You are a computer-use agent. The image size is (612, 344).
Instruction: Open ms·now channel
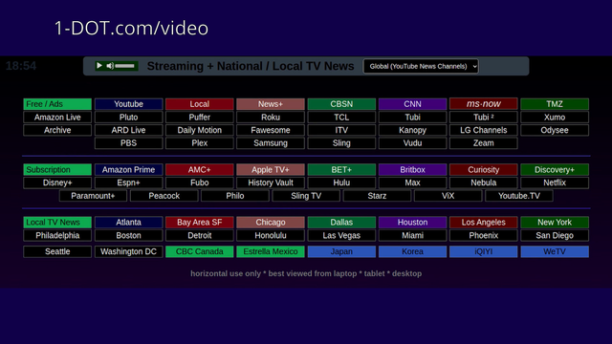pyautogui.click(x=484, y=104)
